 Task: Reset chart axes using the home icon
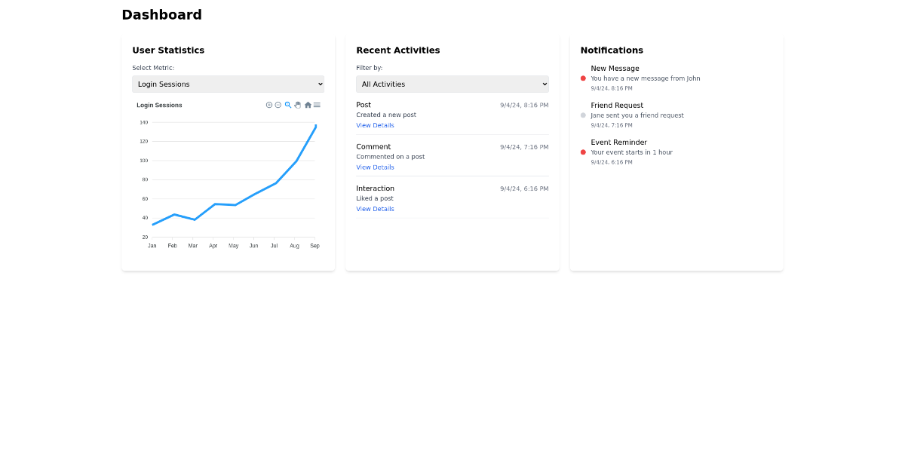tap(308, 105)
